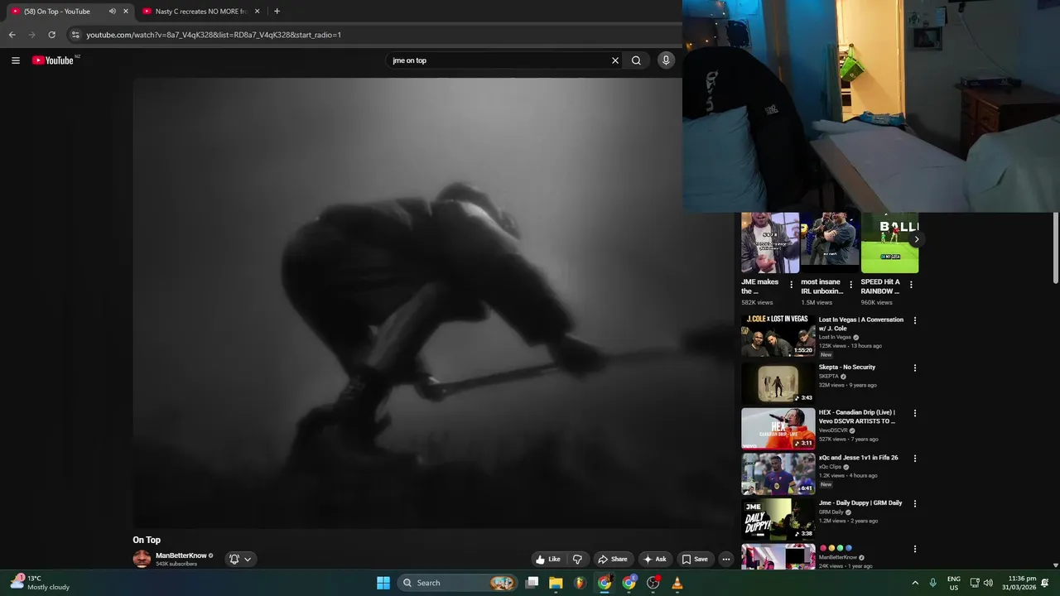The image size is (1060, 596).
Task: Play HEX - Canadian Drip (Live) thumbnail
Action: [778, 428]
